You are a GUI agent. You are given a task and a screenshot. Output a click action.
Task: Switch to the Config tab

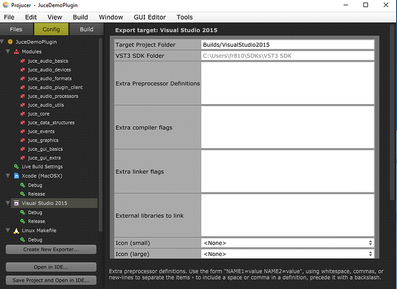[52, 29]
